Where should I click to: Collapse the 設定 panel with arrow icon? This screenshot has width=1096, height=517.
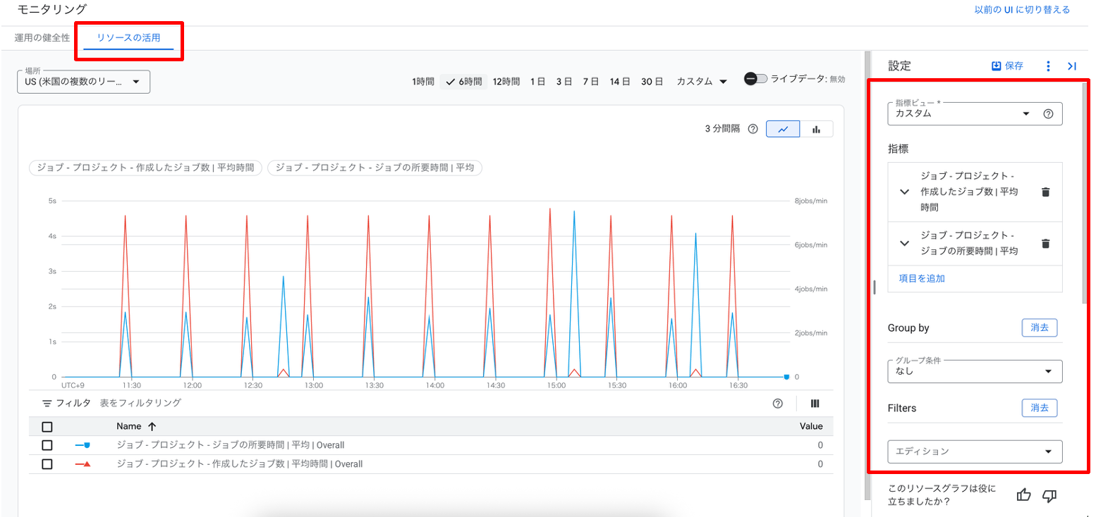1071,66
